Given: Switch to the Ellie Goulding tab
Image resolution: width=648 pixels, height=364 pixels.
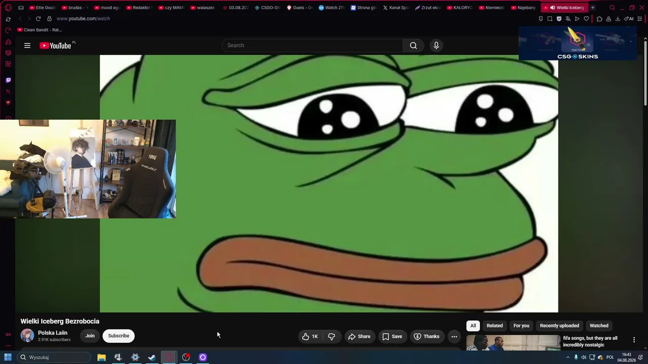Looking at the screenshot, I should click(43, 8).
